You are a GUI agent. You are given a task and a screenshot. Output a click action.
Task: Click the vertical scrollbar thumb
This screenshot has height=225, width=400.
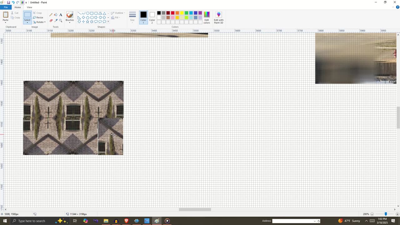(x=398, y=117)
